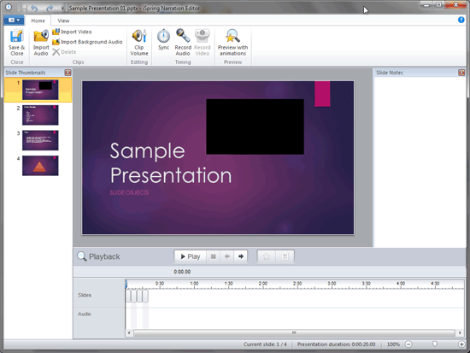Launch Preview with animations
Viewport: 470px width, 353px height.
point(233,42)
